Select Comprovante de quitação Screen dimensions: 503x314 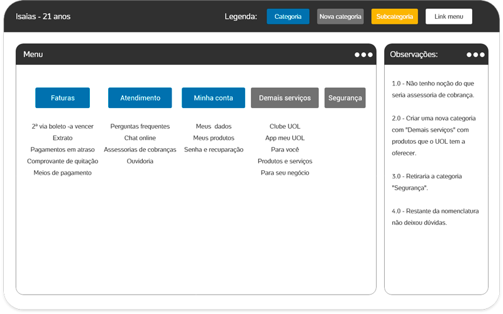62,161
